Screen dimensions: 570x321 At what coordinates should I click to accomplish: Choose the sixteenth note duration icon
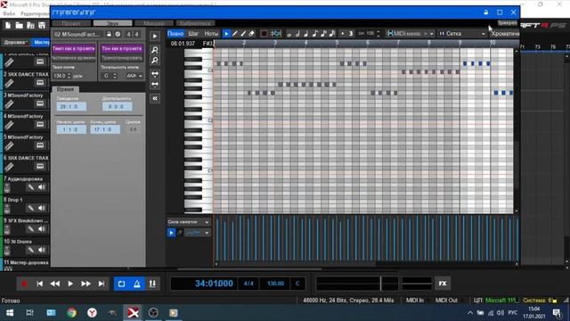323,34
